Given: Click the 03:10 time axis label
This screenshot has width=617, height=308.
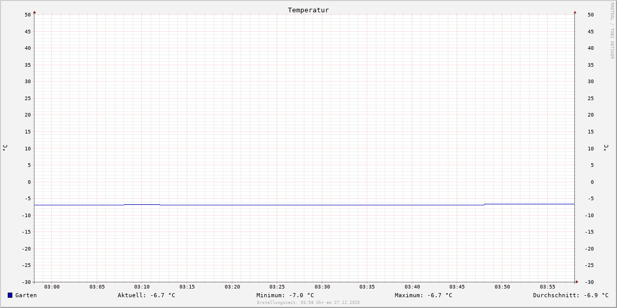Looking at the screenshot, I should [x=142, y=287].
